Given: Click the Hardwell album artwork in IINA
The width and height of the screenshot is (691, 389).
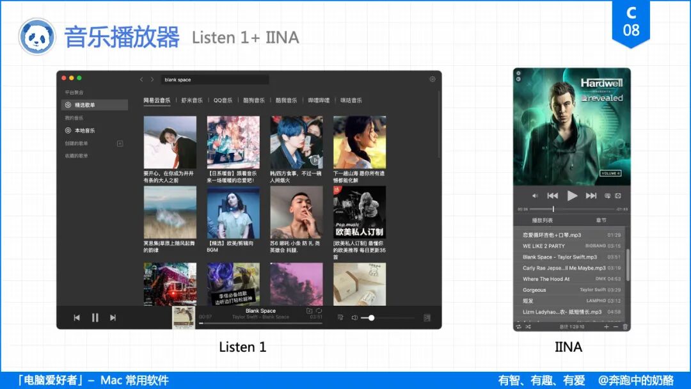Looking at the screenshot, I should (x=572, y=127).
